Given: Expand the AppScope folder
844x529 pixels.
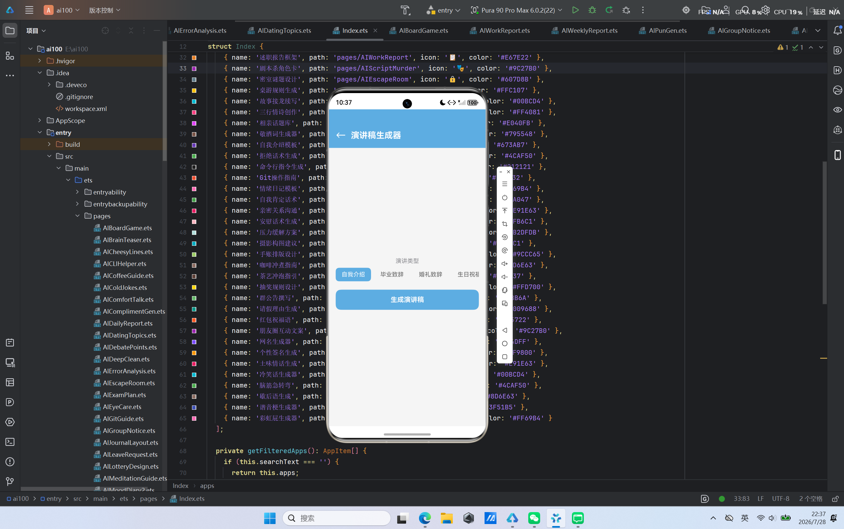Looking at the screenshot, I should coord(39,120).
